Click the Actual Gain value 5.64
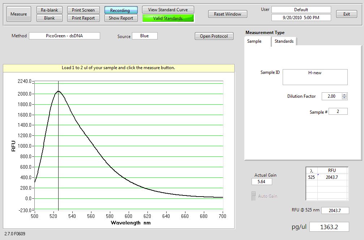This screenshot has height=240, width=364. click(262, 182)
